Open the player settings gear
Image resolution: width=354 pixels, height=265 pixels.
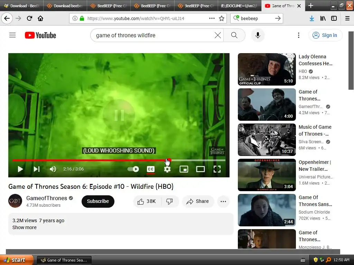pos(167,169)
